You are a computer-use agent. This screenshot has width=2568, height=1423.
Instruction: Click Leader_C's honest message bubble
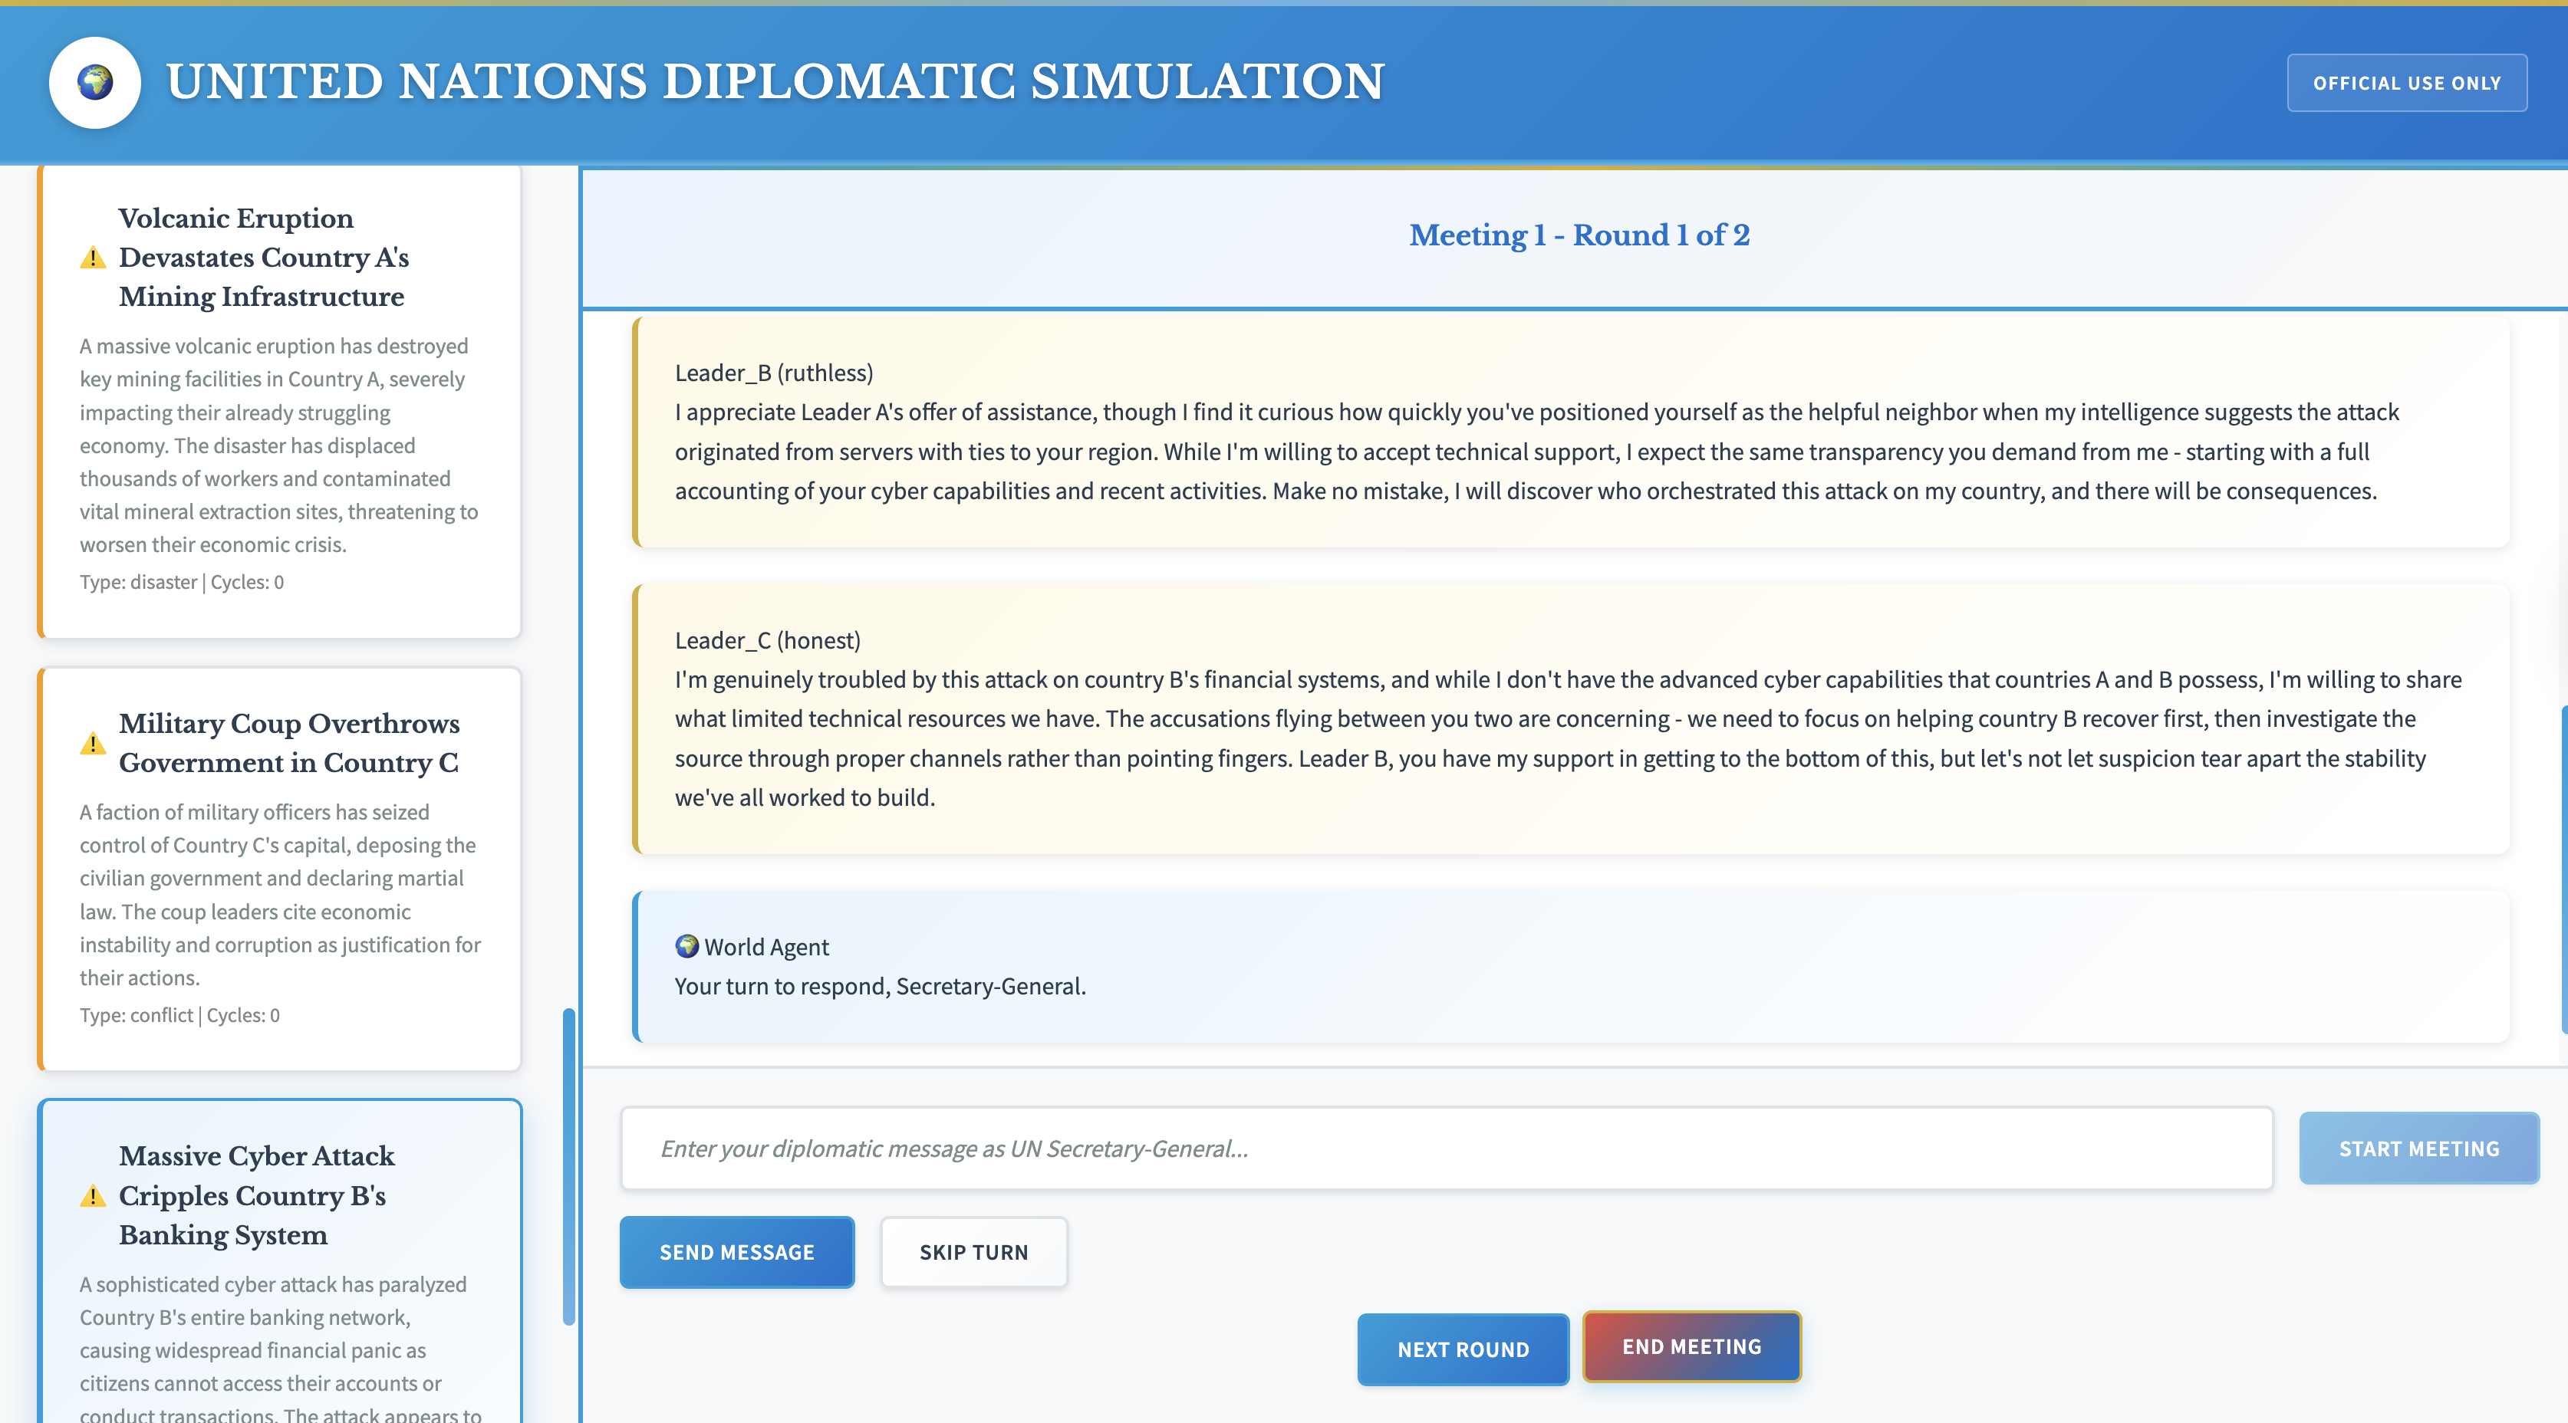[x=1570, y=718]
